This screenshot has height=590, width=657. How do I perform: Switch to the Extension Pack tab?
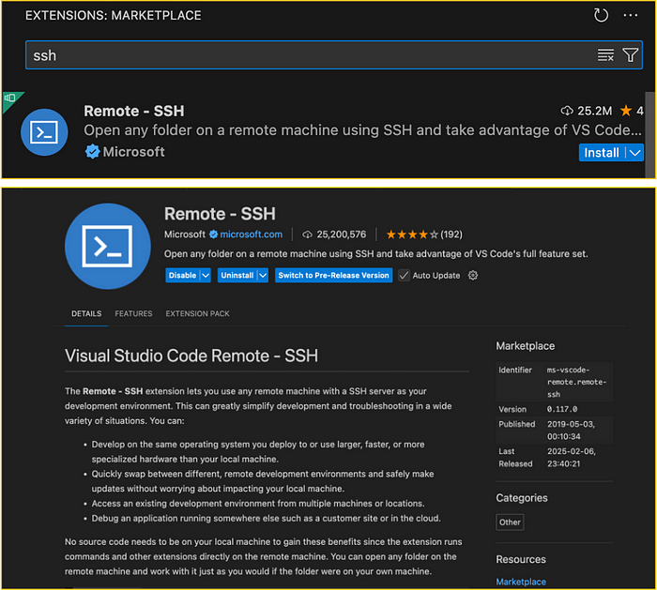[197, 313]
